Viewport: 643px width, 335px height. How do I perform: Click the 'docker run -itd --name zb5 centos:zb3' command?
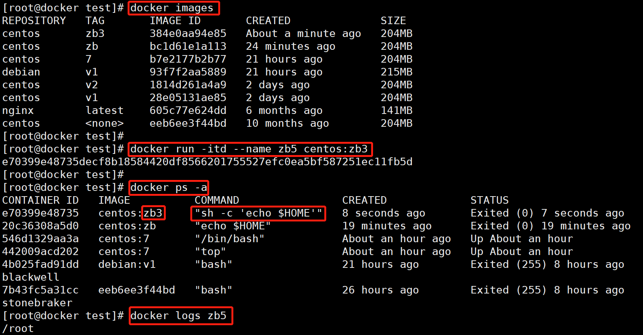pos(249,149)
